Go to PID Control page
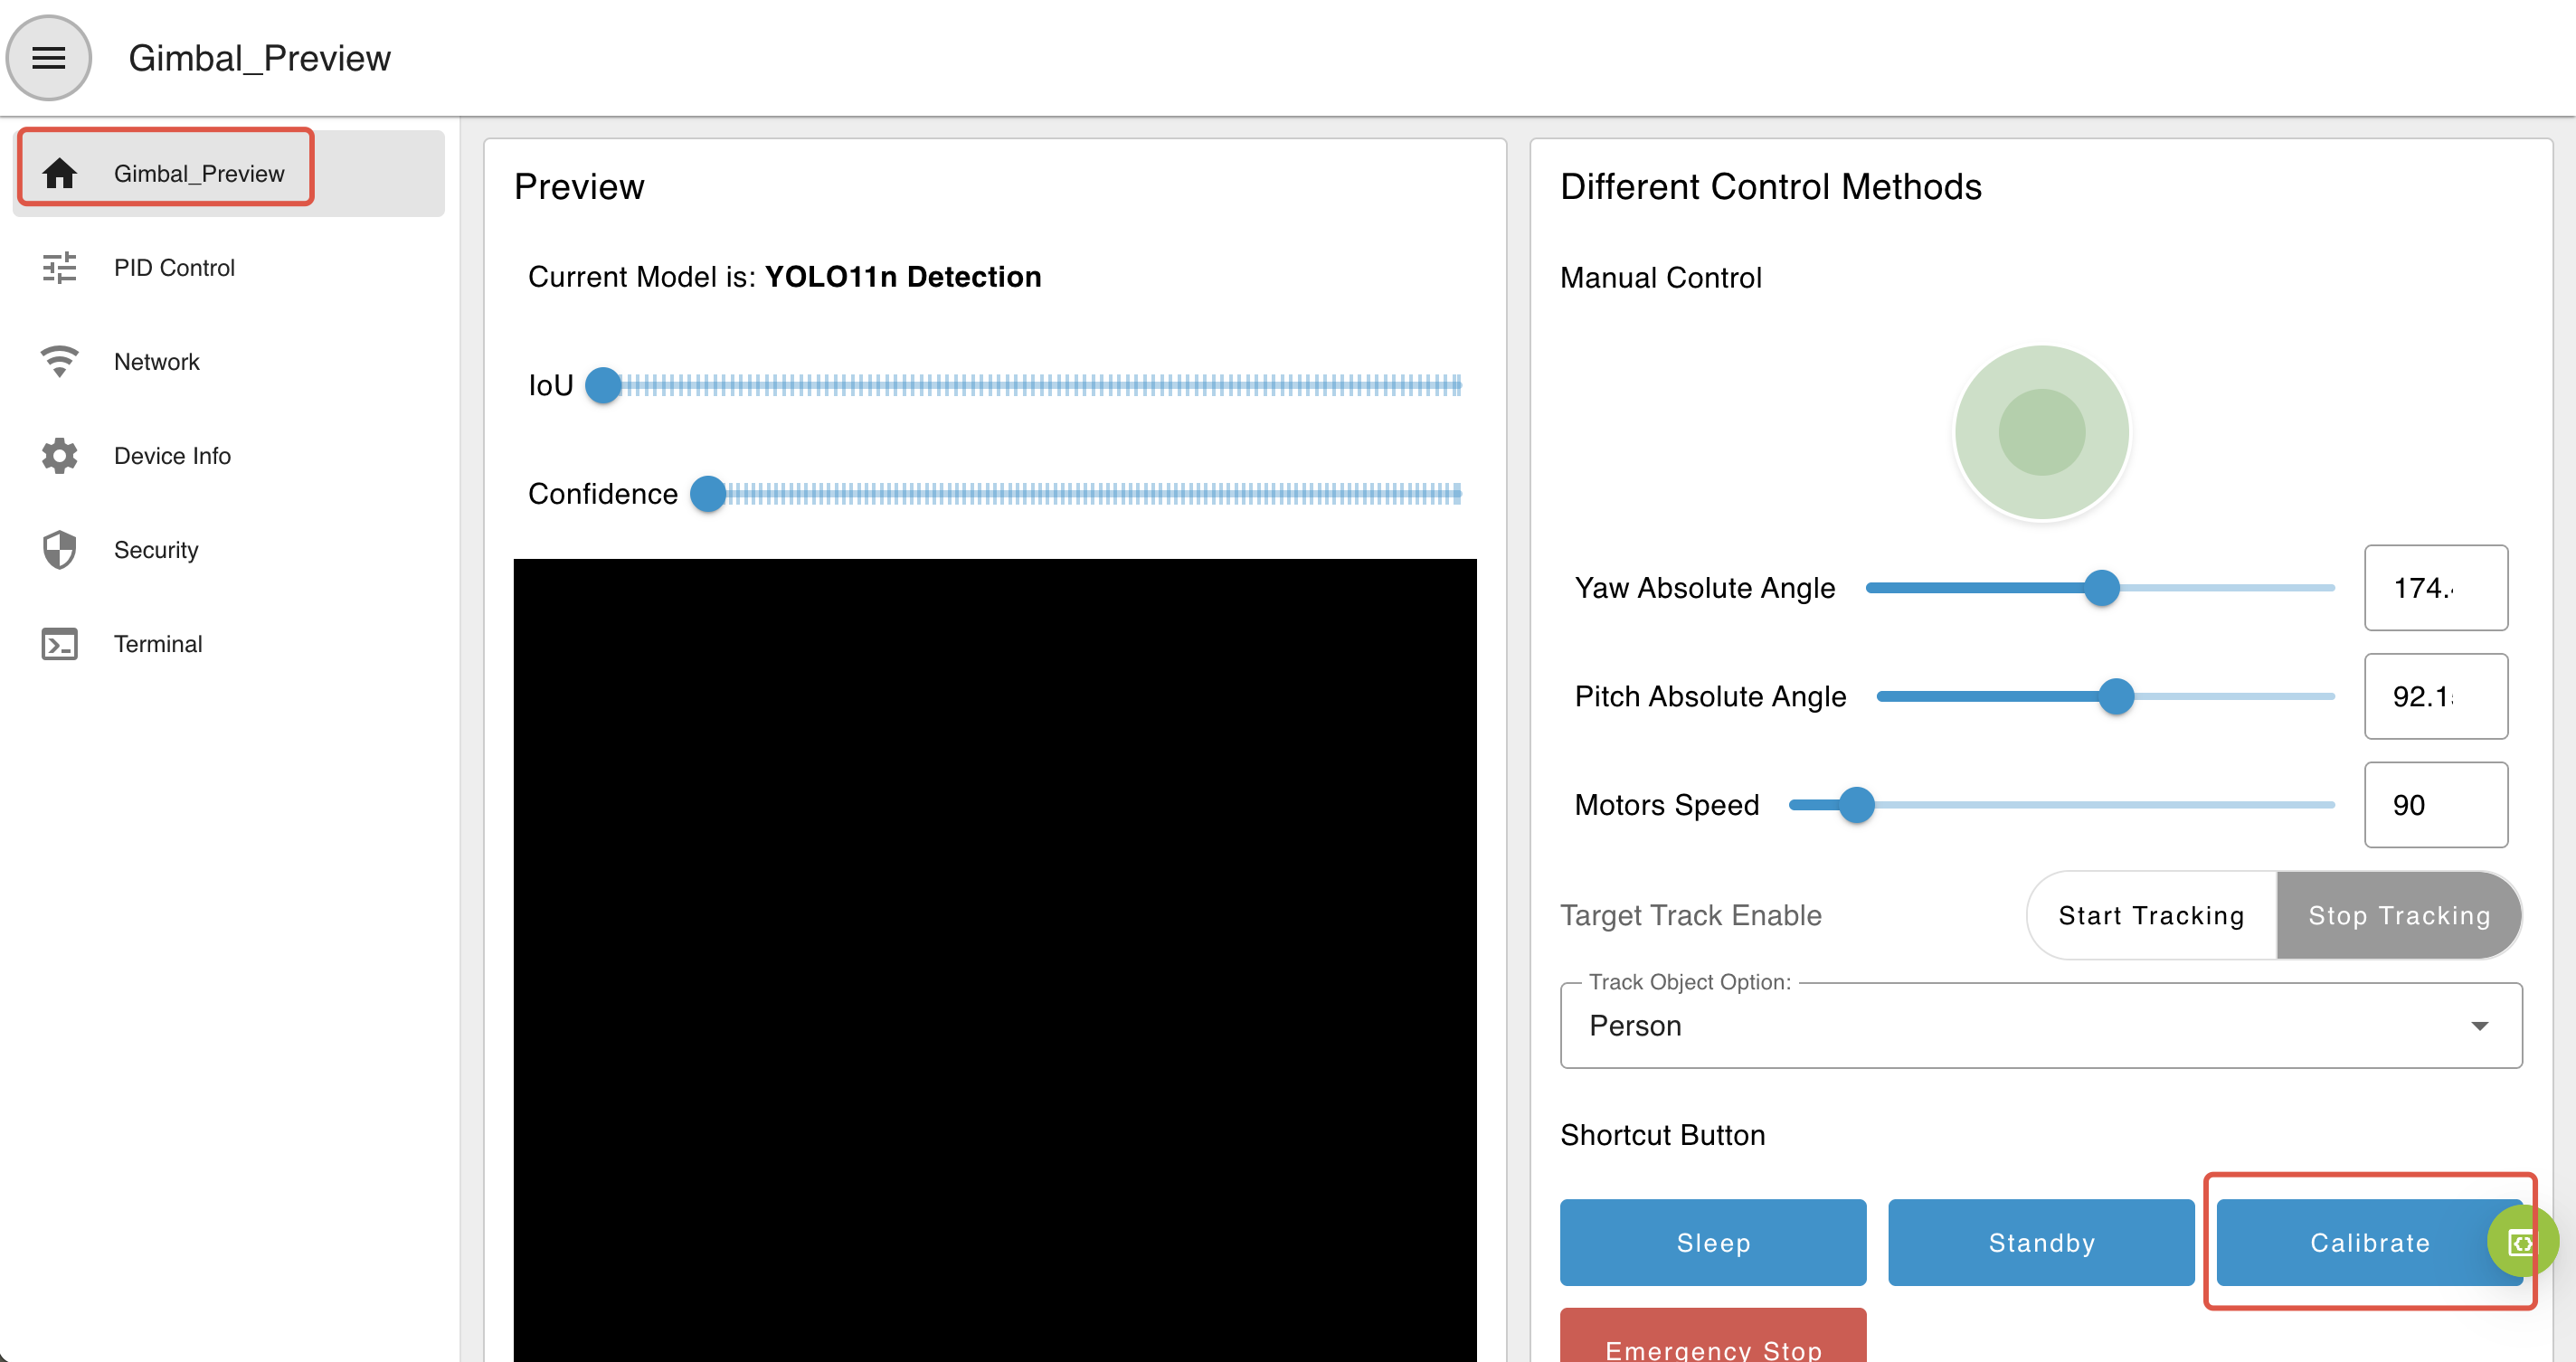This screenshot has height=1362, width=2576. tap(228, 267)
